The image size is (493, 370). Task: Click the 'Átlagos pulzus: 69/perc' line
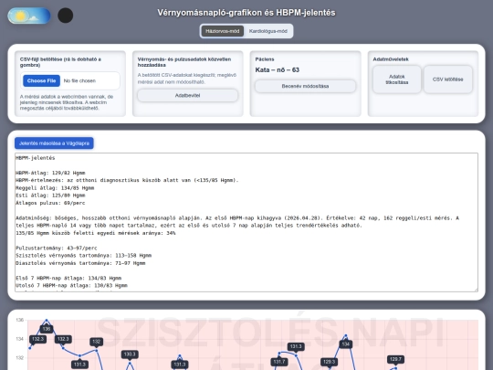click(50, 203)
